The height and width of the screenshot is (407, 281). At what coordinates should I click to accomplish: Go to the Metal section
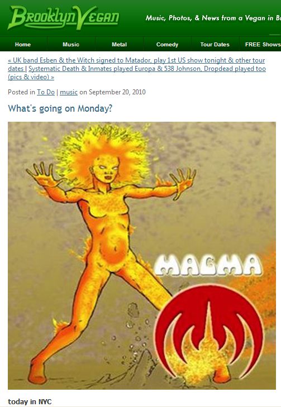click(x=119, y=45)
